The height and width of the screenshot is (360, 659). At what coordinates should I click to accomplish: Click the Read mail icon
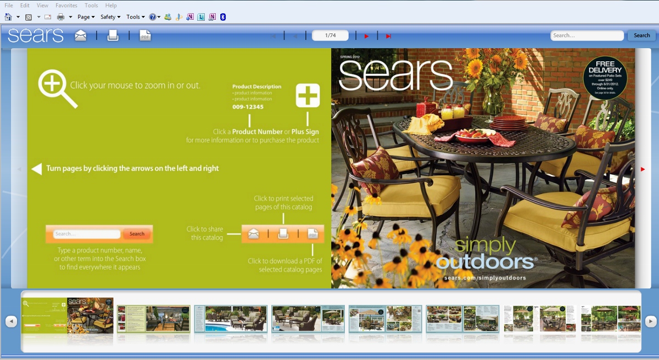pos(48,17)
